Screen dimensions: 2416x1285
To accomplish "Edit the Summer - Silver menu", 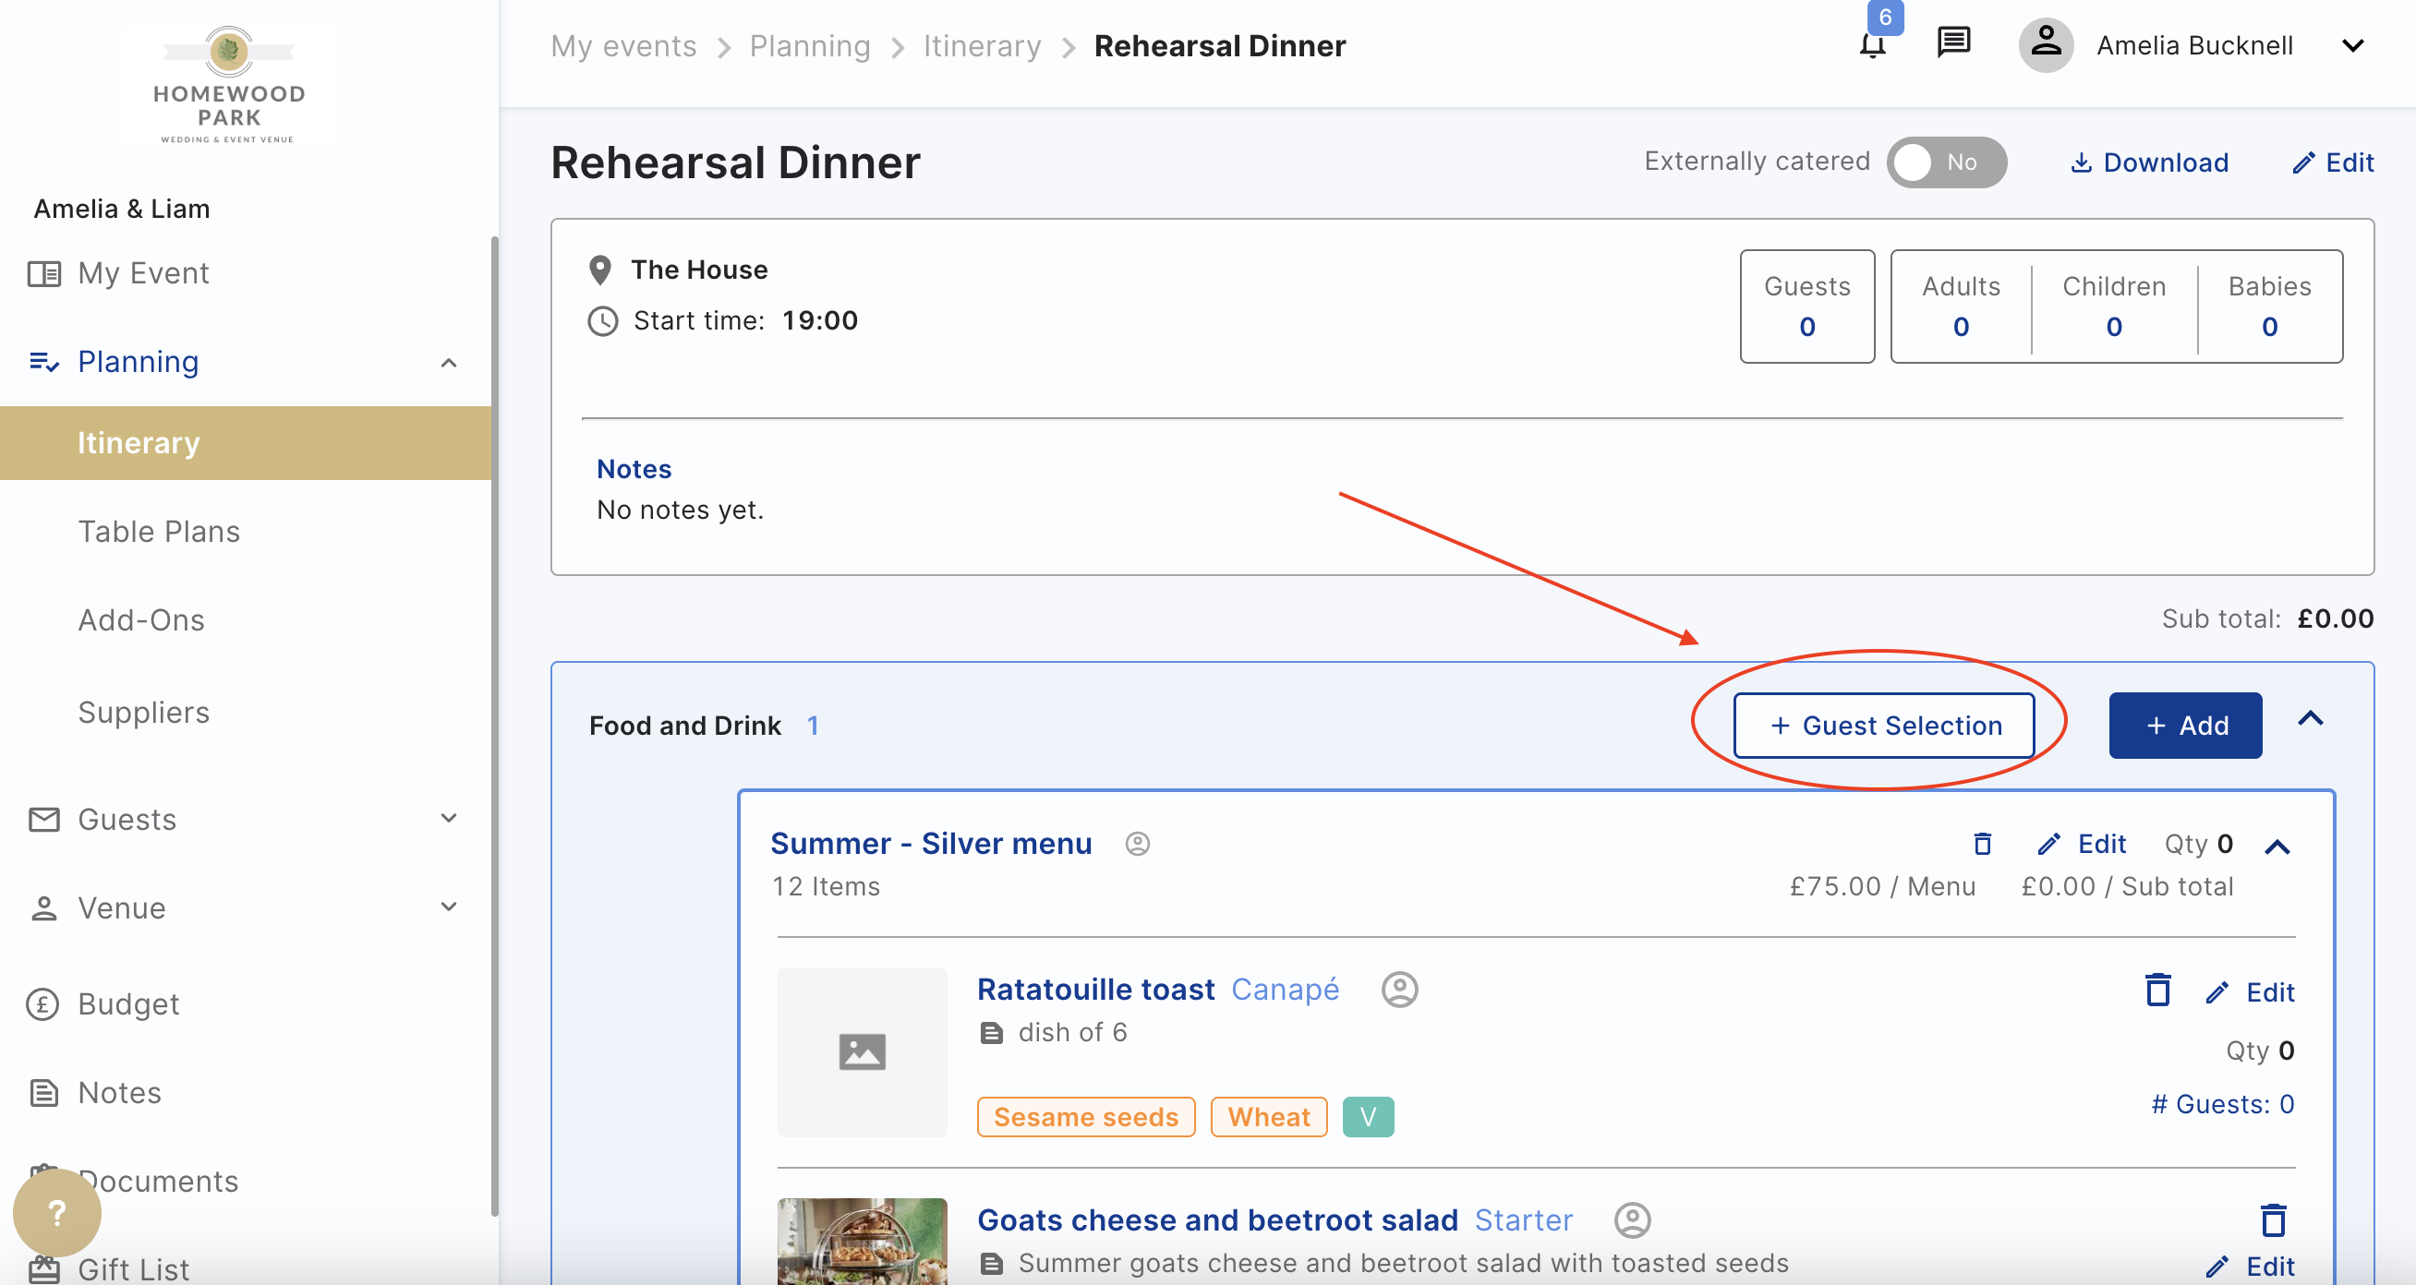I will point(2082,845).
